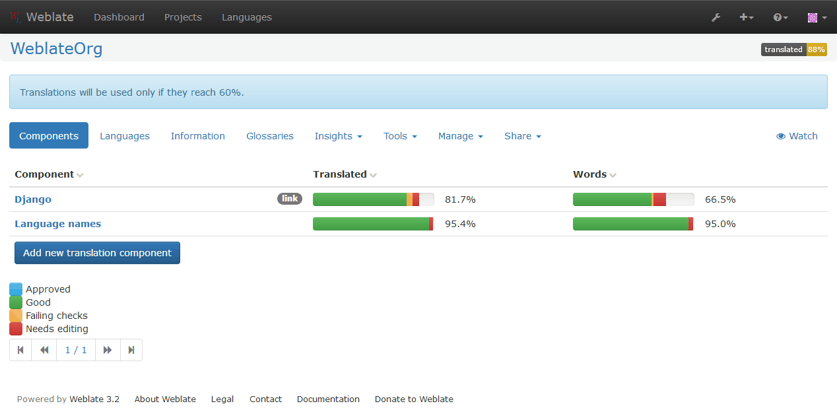Go to first page pagination icon
Viewport: 837px width, 412px height.
(x=20, y=350)
